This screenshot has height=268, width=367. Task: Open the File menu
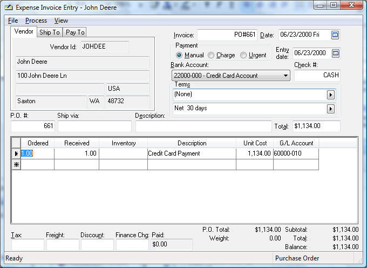(13, 21)
